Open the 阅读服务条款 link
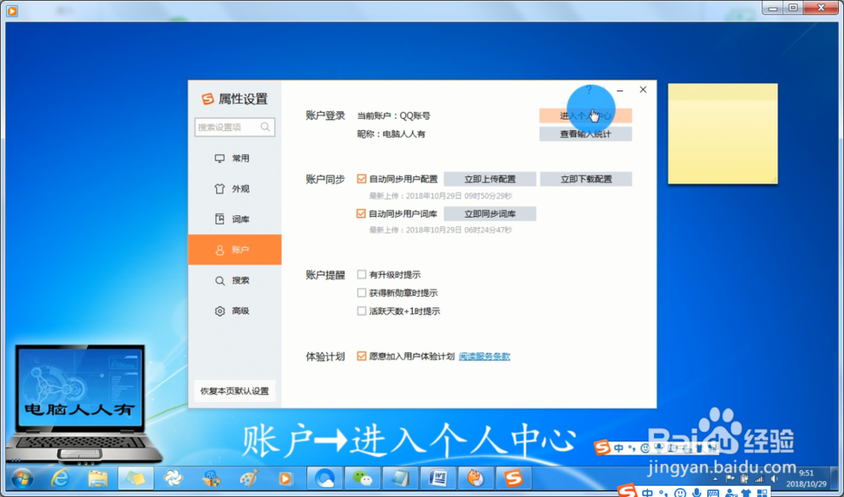This screenshot has width=844, height=497. (484, 356)
